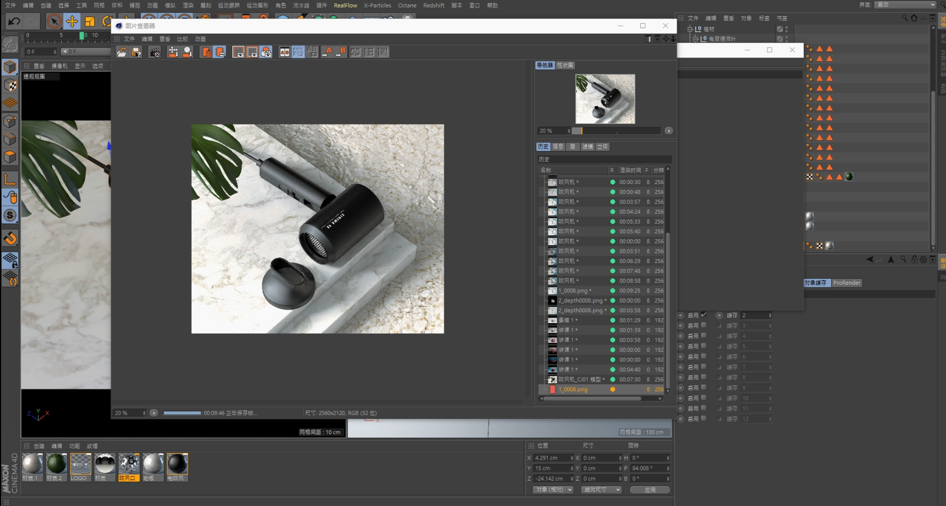Open the Redshift menu in main menu bar
Screen dimensions: 946x506
433,5
